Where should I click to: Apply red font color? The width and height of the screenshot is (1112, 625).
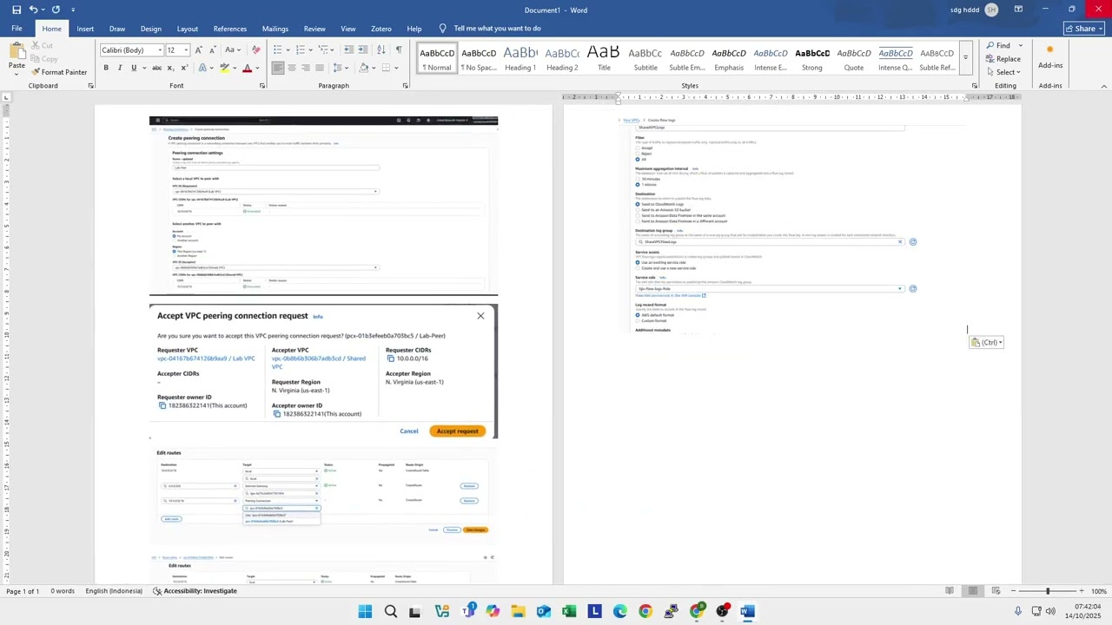point(247,68)
